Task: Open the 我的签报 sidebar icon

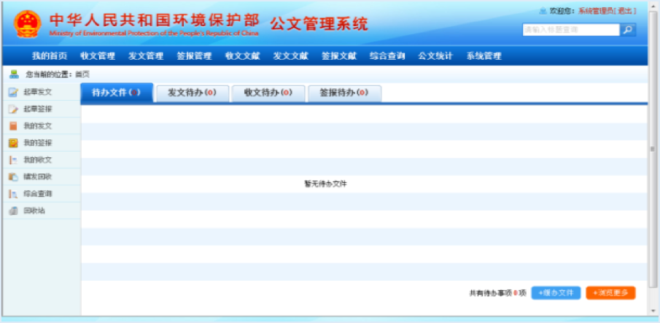Action: [x=13, y=143]
